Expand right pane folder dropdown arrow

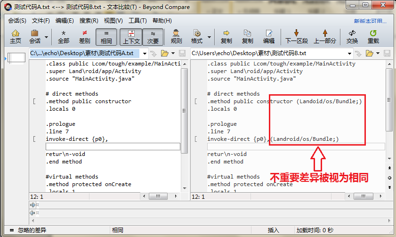[378, 53]
